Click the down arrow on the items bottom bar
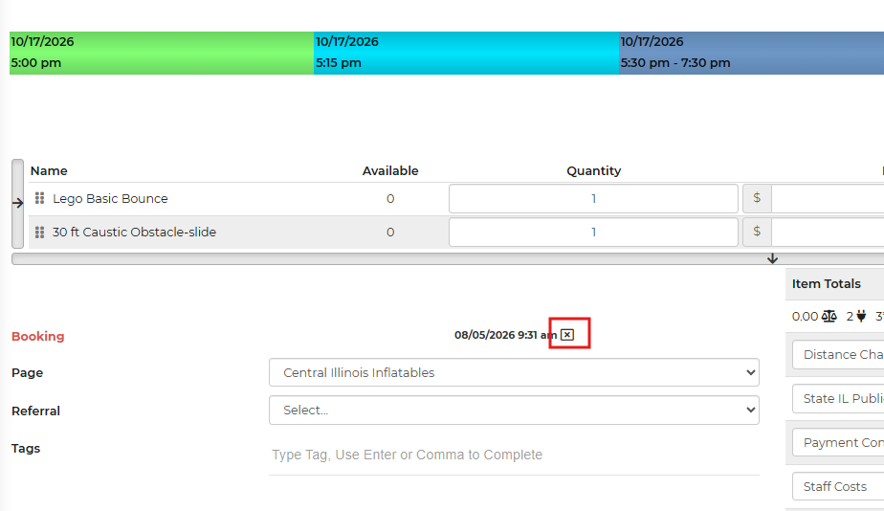Image resolution: width=884 pixels, height=511 pixels. (772, 259)
